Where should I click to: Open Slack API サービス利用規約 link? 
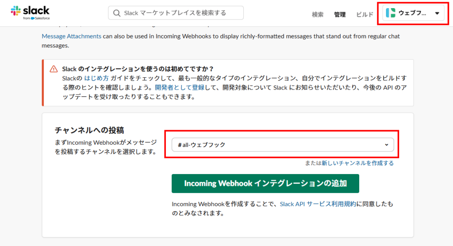[318, 204]
